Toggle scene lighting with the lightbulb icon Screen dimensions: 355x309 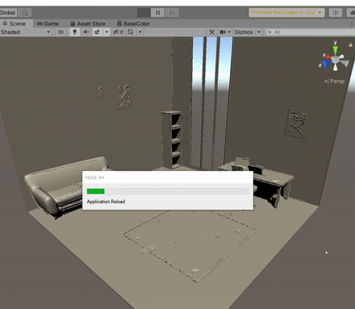(x=75, y=32)
